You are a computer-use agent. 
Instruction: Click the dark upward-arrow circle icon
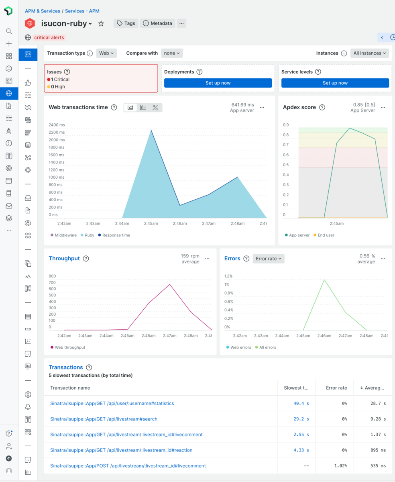coord(9,458)
